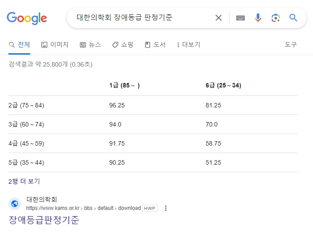
Task: Select the 4급 (45 ~ 59) row label
Action: point(26,143)
